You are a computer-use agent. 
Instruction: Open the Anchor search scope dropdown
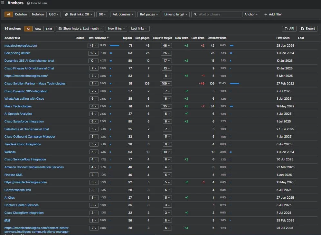251,14
